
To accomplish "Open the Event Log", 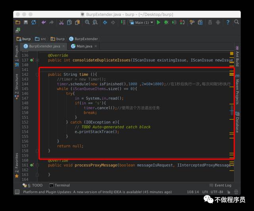I will (x=221, y=185).
